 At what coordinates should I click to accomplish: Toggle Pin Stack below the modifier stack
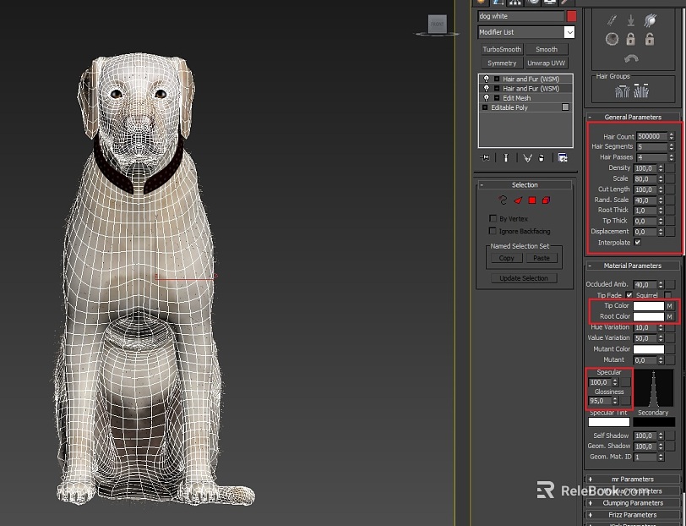point(485,158)
